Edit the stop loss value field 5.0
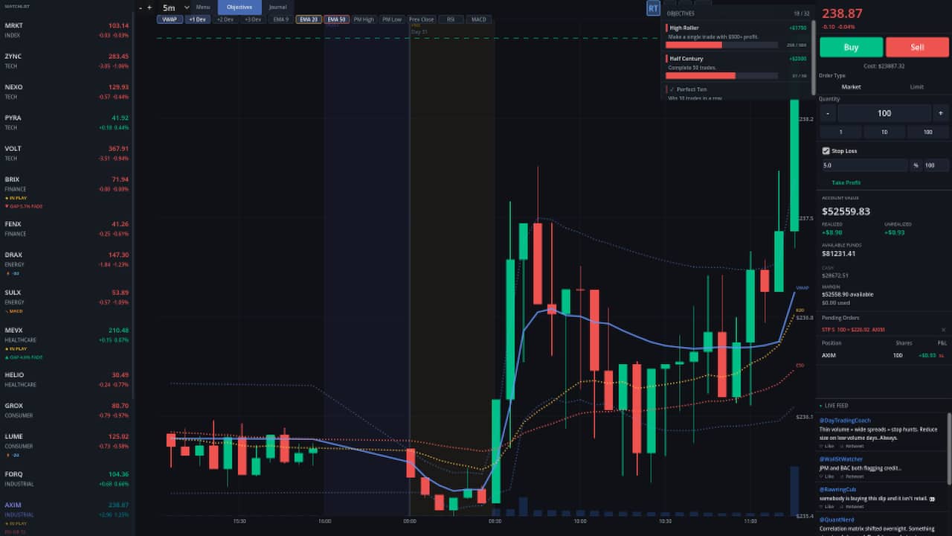Screen dimensions: 952x536 [x=864, y=165]
